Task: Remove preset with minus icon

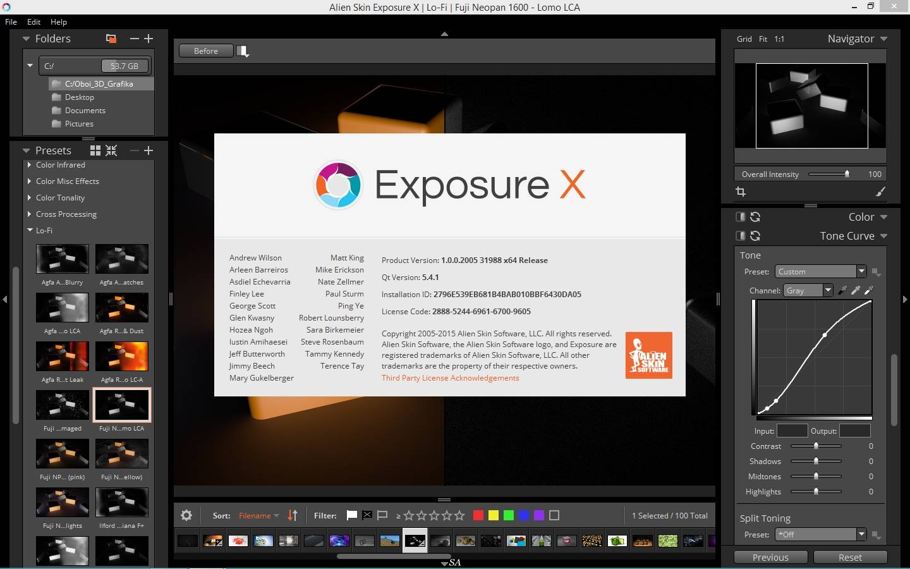Action: click(x=134, y=150)
